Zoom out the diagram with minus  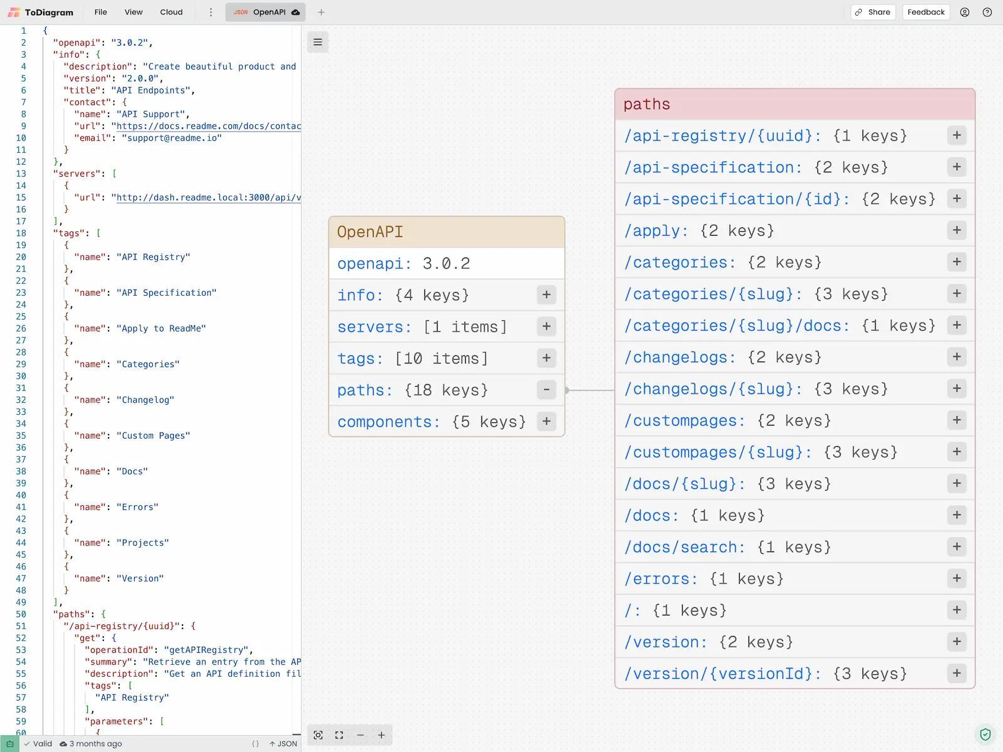(x=360, y=735)
